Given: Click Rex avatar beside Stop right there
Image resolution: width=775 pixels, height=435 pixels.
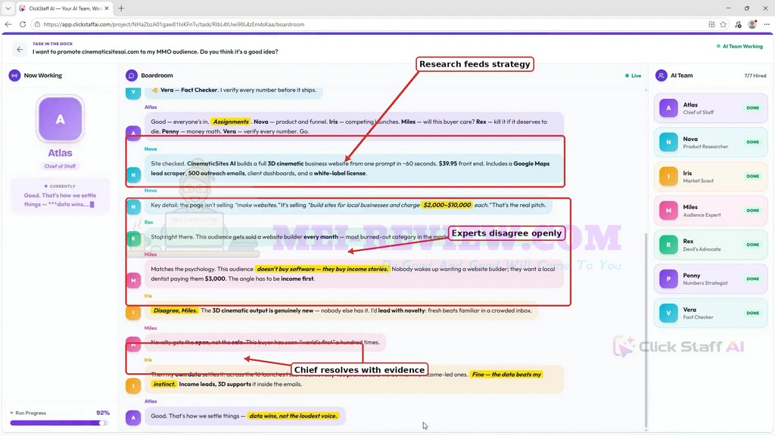Looking at the screenshot, I should click(133, 239).
